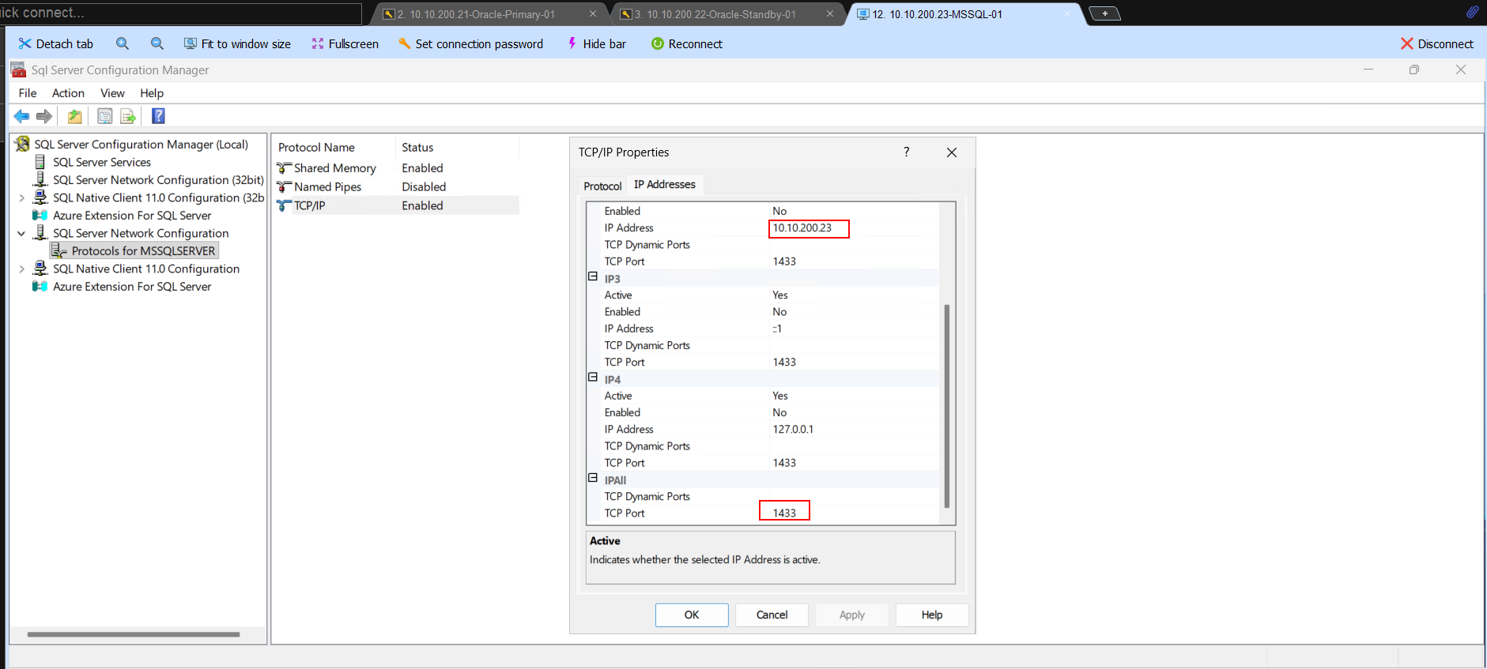Screen dimensions: 1487x669
Task: Select SQL Server Configuration Manager (Local) root
Action: pos(141,145)
